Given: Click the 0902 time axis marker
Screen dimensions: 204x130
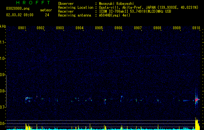Looking at the screenshot, I should (x=41, y=28).
